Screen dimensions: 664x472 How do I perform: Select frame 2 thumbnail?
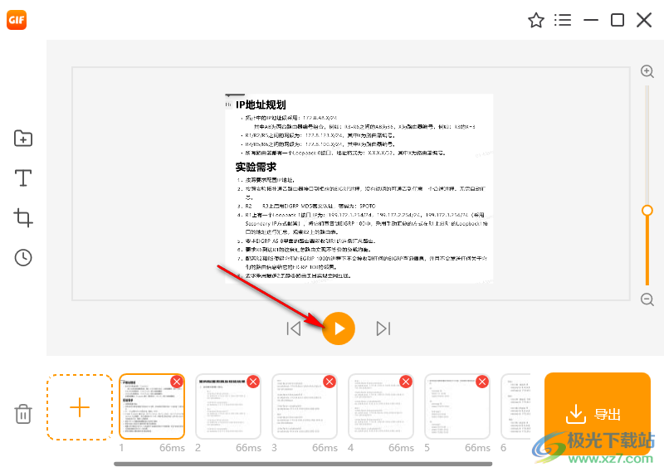(227, 408)
